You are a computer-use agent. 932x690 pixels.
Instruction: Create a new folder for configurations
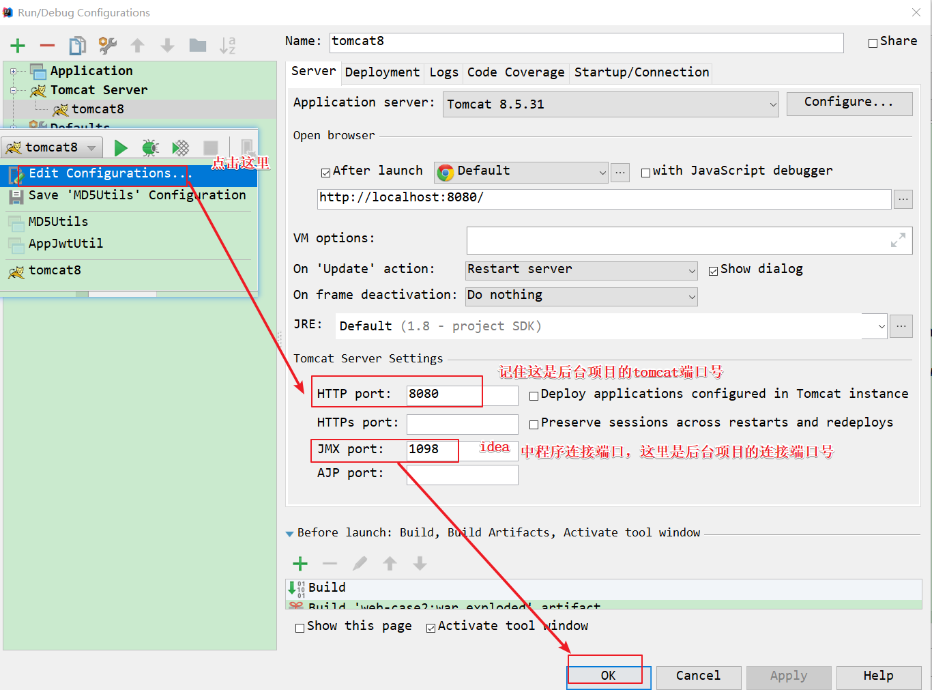pos(198,45)
